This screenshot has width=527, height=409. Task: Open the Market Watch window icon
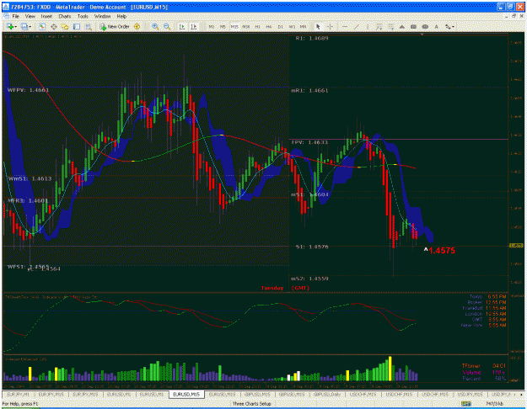coord(42,26)
